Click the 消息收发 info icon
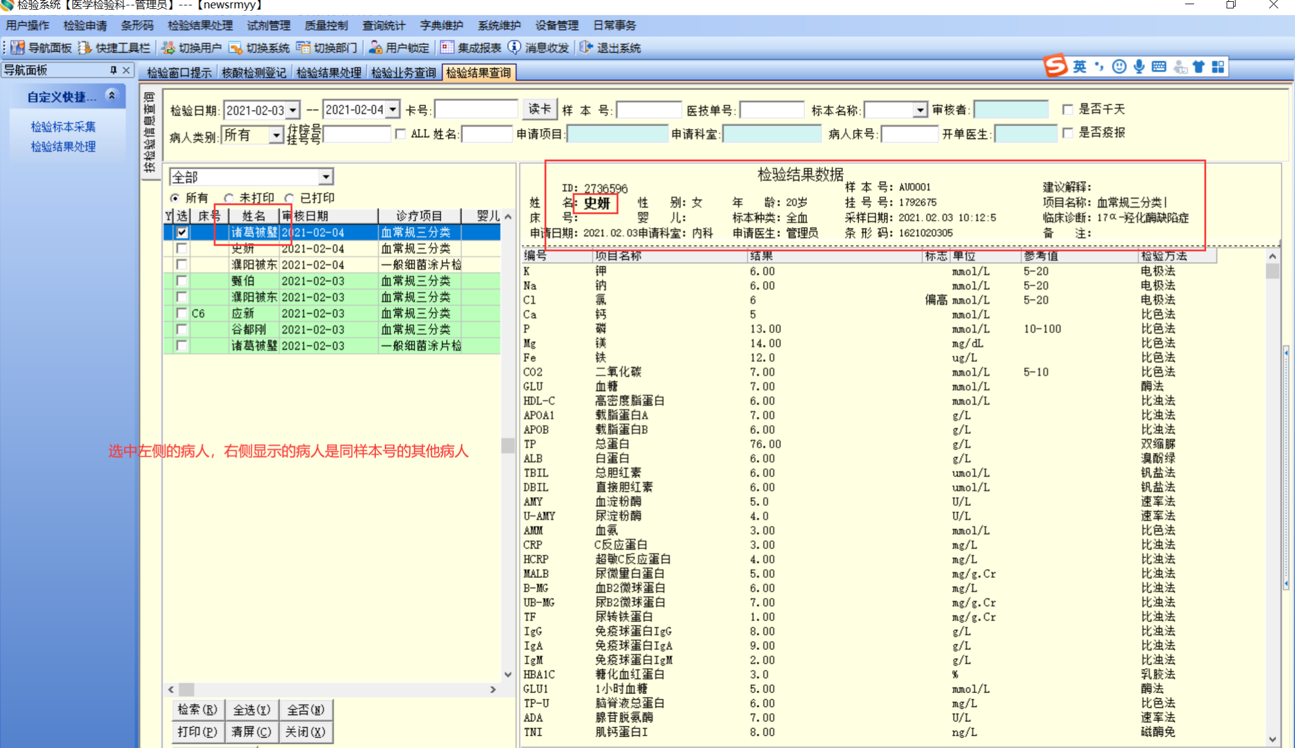 tap(514, 48)
